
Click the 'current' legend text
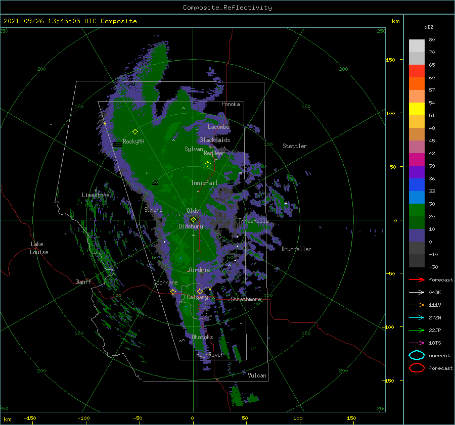coord(439,356)
